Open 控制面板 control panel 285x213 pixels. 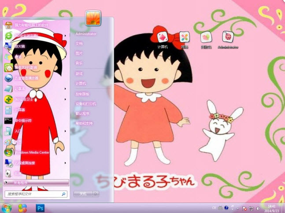tap(82, 94)
